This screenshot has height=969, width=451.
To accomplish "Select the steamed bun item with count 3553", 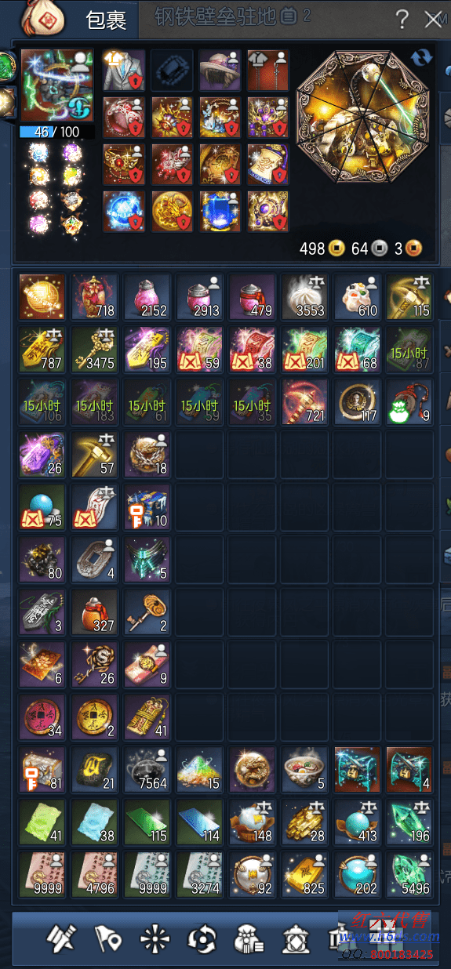I will click(306, 296).
